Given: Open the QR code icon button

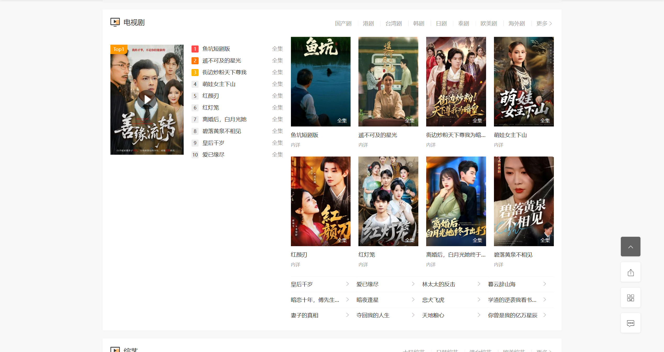Looking at the screenshot, I should click(630, 298).
